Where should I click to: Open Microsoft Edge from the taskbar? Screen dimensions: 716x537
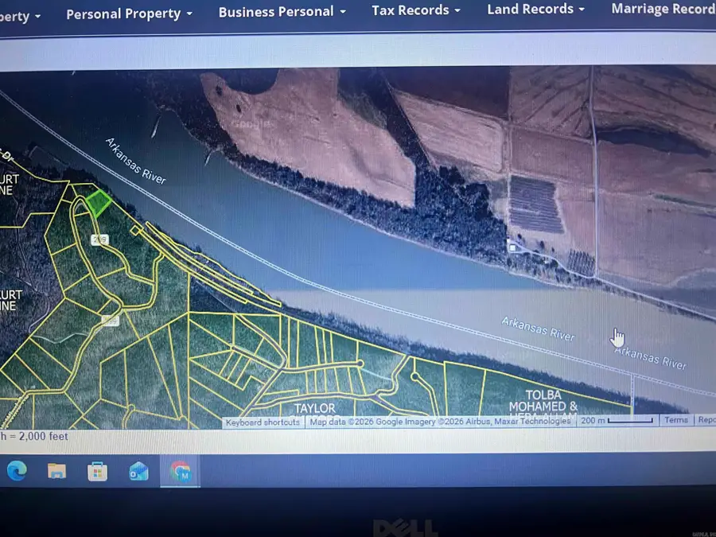tap(17, 471)
